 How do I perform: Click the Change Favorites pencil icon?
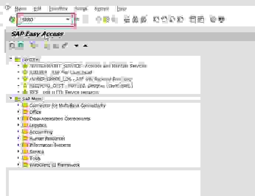pyautogui.click(x=65, y=46)
